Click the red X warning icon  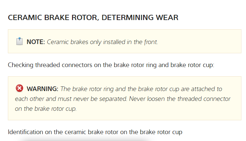tap(19, 88)
